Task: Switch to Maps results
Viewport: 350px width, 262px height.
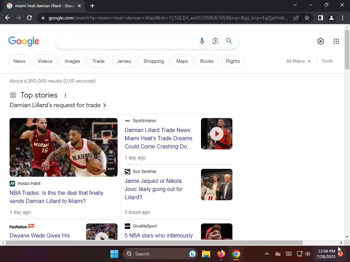Action: coord(182,61)
